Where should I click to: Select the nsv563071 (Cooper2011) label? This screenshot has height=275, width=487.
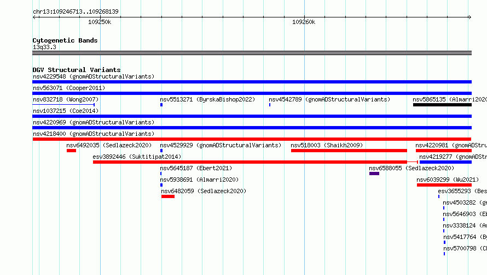(x=69, y=88)
